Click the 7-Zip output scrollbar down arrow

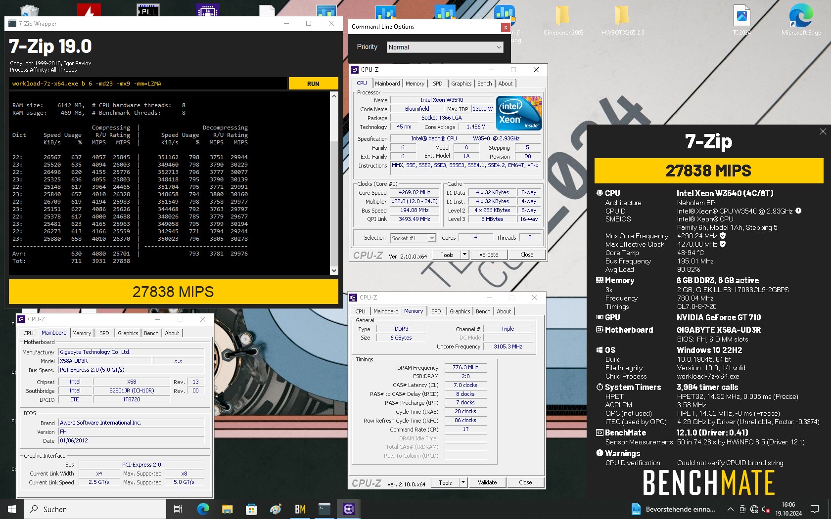334,270
